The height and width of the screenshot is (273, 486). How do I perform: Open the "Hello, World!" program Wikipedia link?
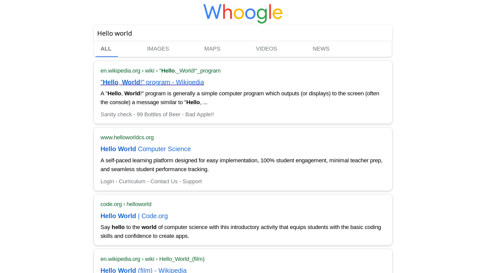point(152,82)
